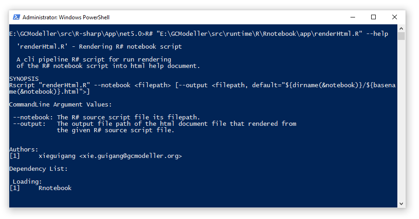Click the scrollbar down arrow
The image size is (419, 219).
(x=402, y=204)
